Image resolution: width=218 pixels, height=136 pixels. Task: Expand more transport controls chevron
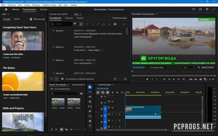point(210,79)
